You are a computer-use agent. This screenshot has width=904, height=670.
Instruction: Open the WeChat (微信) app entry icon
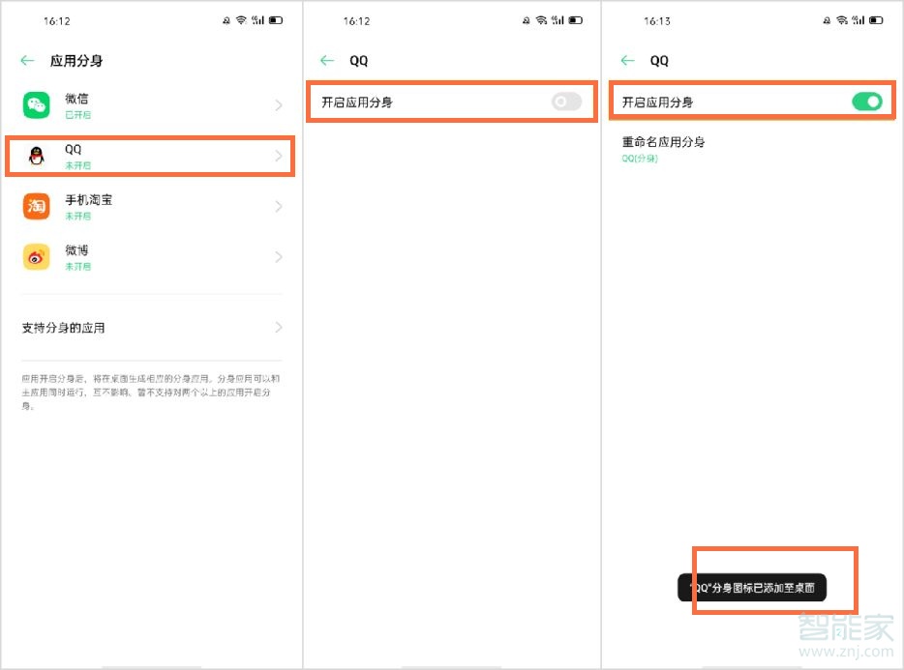point(36,104)
